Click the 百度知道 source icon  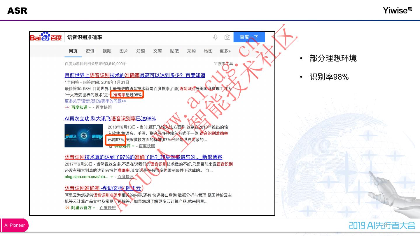tap(67, 107)
